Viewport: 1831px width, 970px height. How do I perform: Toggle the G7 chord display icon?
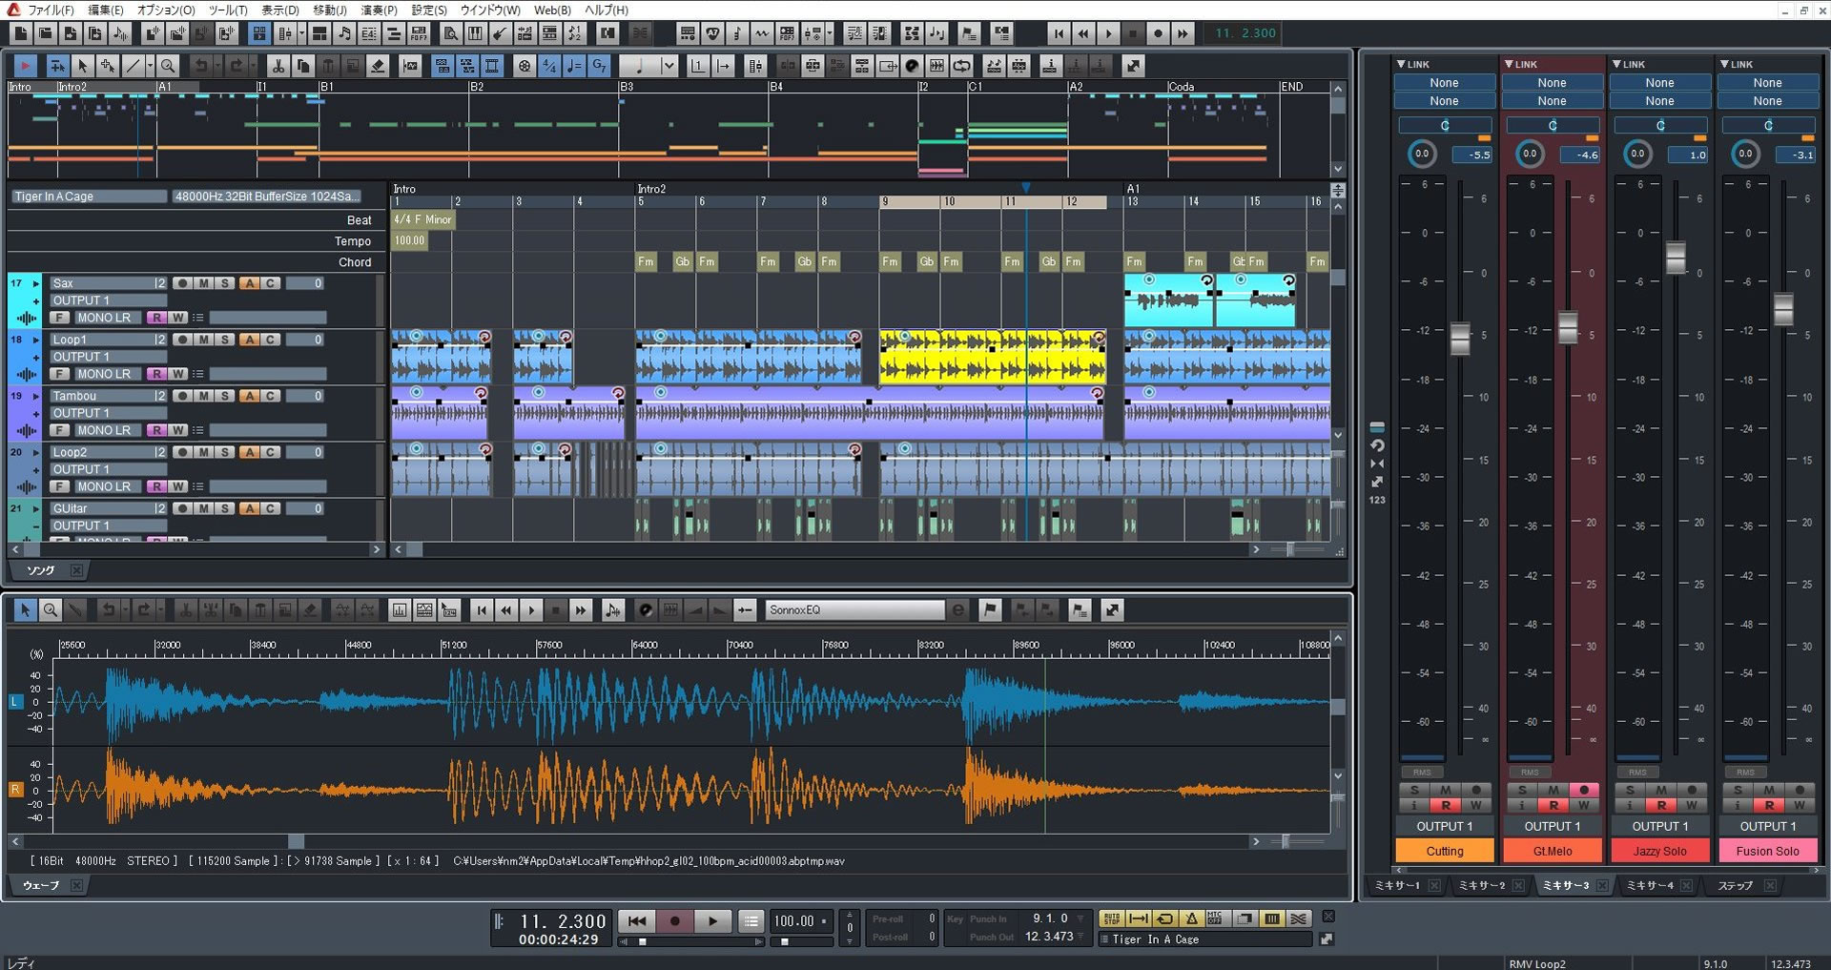pos(599,66)
